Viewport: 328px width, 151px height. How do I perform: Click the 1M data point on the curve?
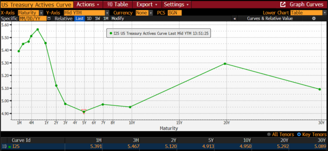click(x=18, y=51)
